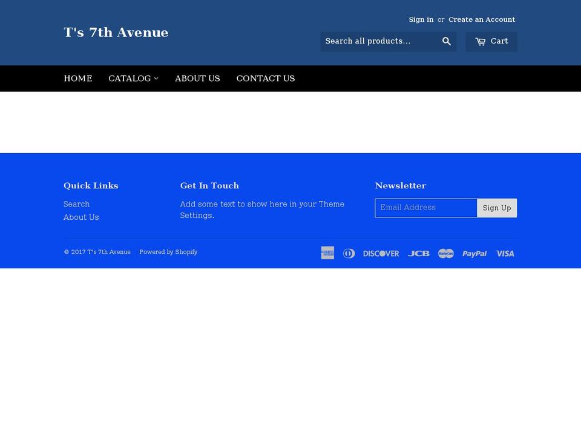Open the shopping Cart

491,42
